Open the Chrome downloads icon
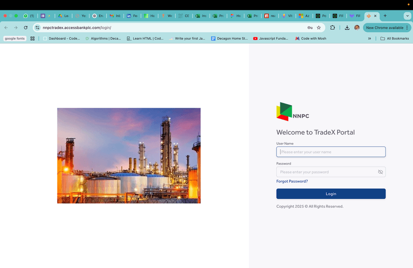This screenshot has width=413, height=268. click(347, 28)
